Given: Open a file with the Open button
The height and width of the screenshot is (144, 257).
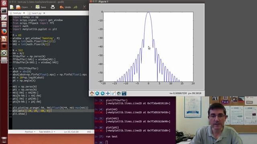Looking at the screenshot, I should click(22, 7).
